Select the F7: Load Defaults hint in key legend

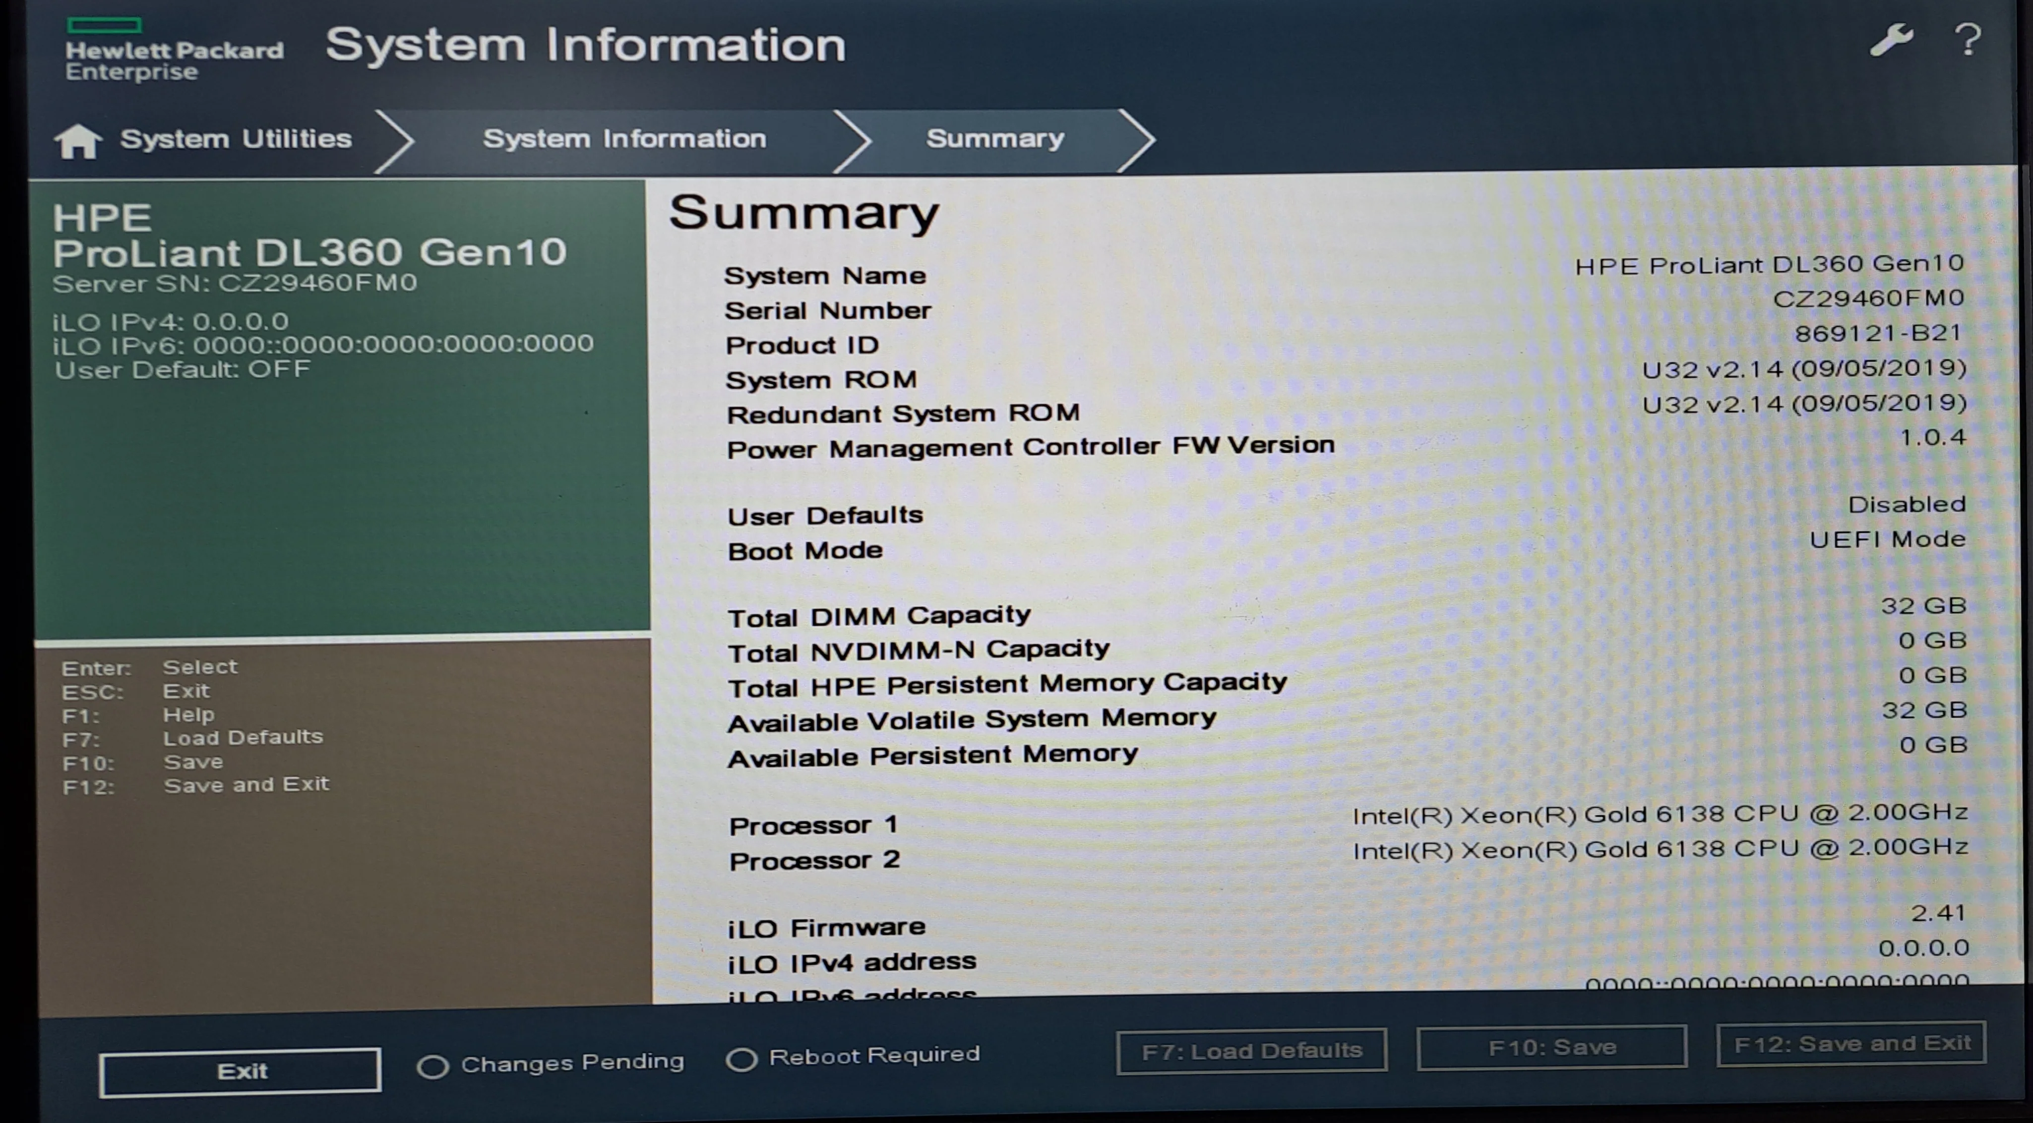point(192,738)
